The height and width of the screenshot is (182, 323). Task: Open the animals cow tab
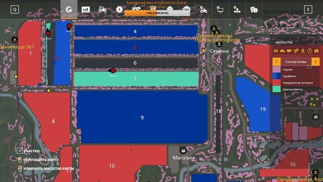coord(136,9)
